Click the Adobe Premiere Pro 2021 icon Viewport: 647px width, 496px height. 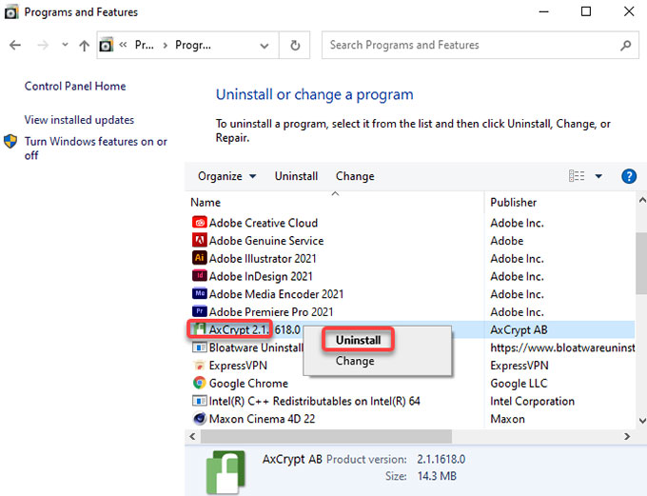pos(199,311)
